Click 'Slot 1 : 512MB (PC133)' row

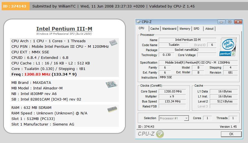[33, 119]
